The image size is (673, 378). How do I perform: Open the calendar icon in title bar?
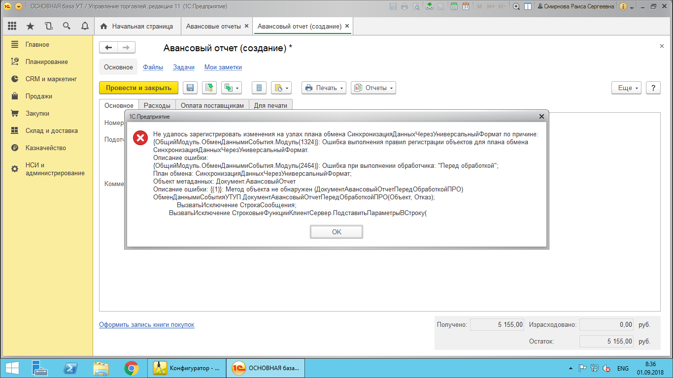click(466, 6)
